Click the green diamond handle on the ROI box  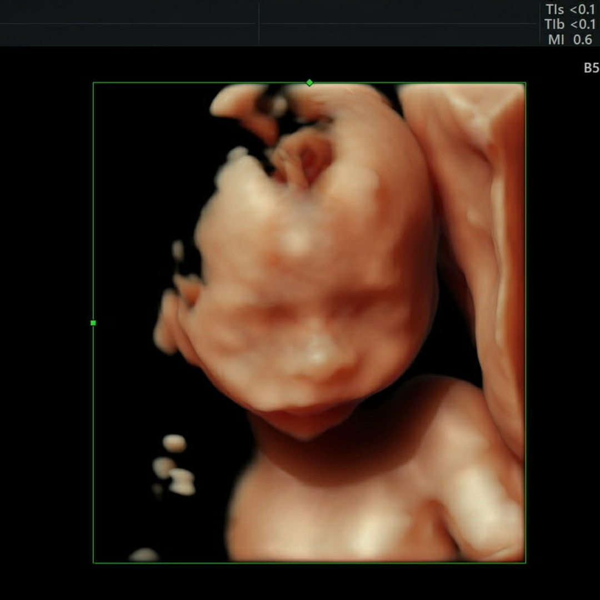point(309,83)
